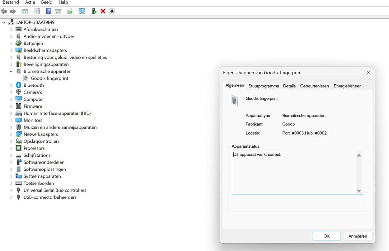
Task: Click the webcam icon beside Camera's
Action: click(18, 92)
